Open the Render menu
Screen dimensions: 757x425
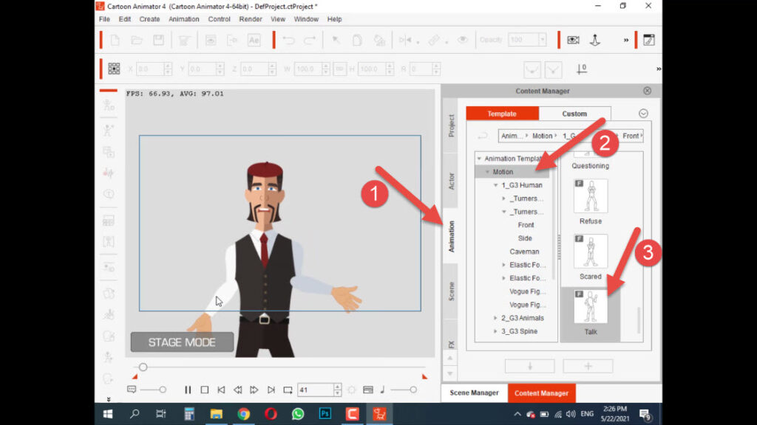click(x=251, y=19)
